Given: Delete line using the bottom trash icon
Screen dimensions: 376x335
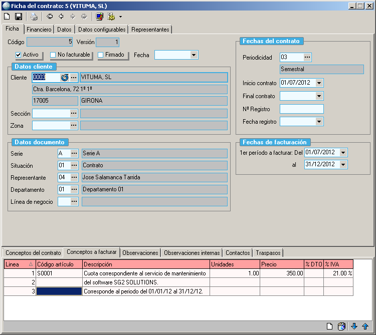Looking at the screenshot, I should click(341, 326).
